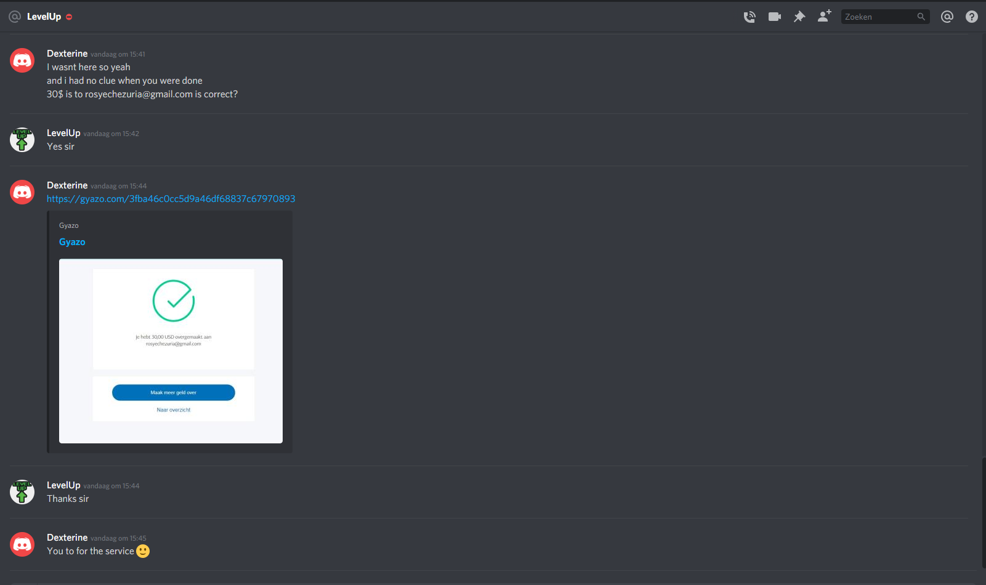
Task: Click Dexterine's avatar at 15:44 message
Action: tap(22, 192)
